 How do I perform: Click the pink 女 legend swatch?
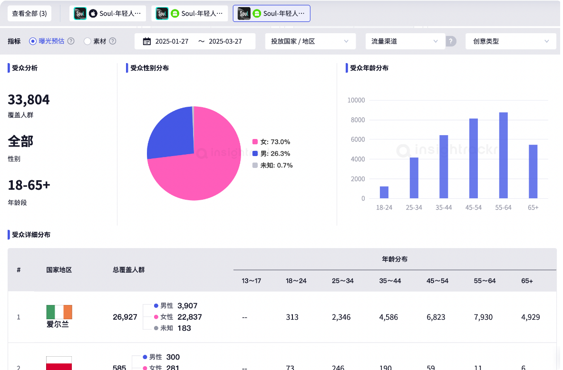(255, 142)
